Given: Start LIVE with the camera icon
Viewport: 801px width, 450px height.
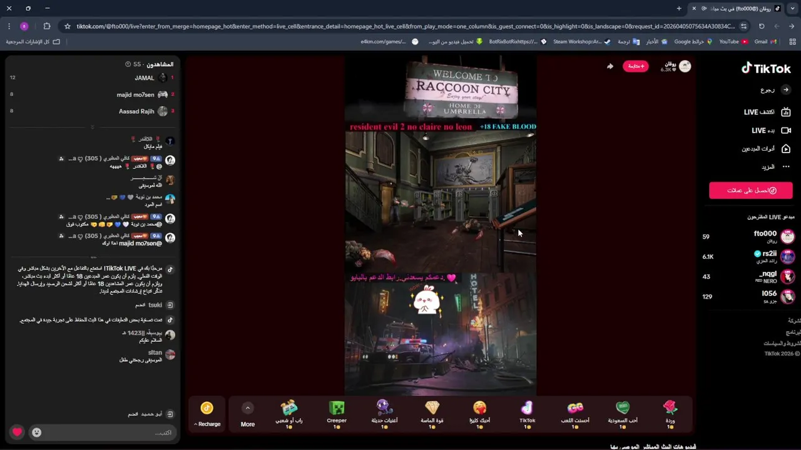Looking at the screenshot, I should tap(786, 131).
